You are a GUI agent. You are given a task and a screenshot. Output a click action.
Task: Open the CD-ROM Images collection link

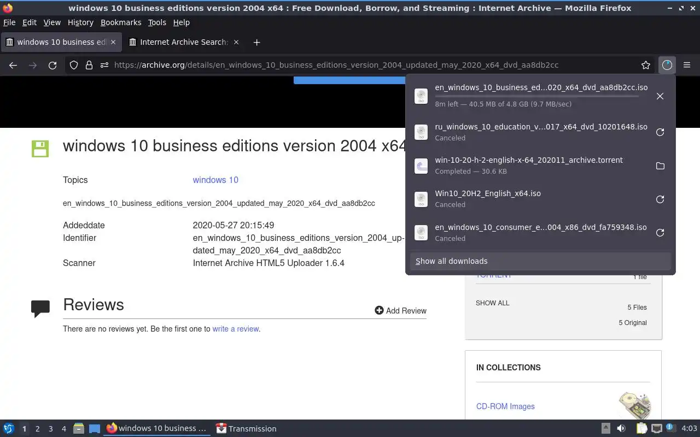[505, 406]
